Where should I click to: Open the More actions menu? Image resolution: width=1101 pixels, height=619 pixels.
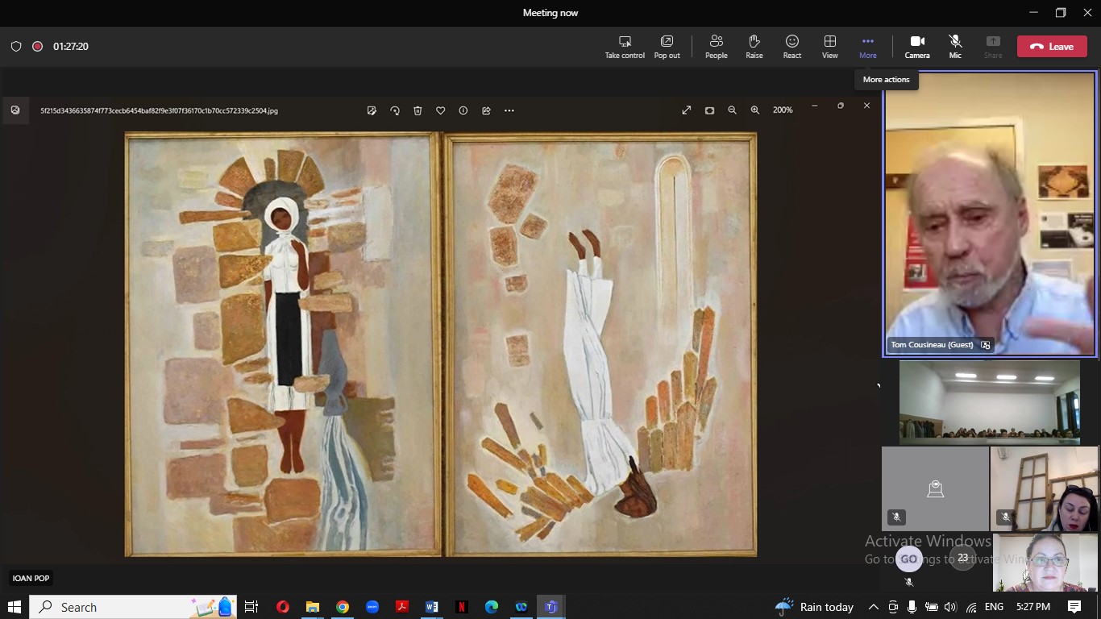click(867, 47)
